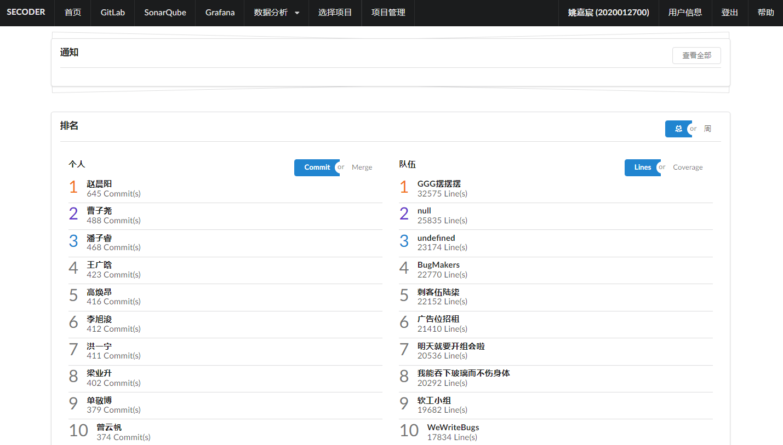Click top-ranked team GGG摆摆摆
The image size is (783, 445).
coord(439,184)
